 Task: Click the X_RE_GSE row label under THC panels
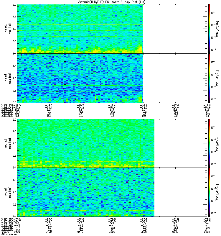7,219
